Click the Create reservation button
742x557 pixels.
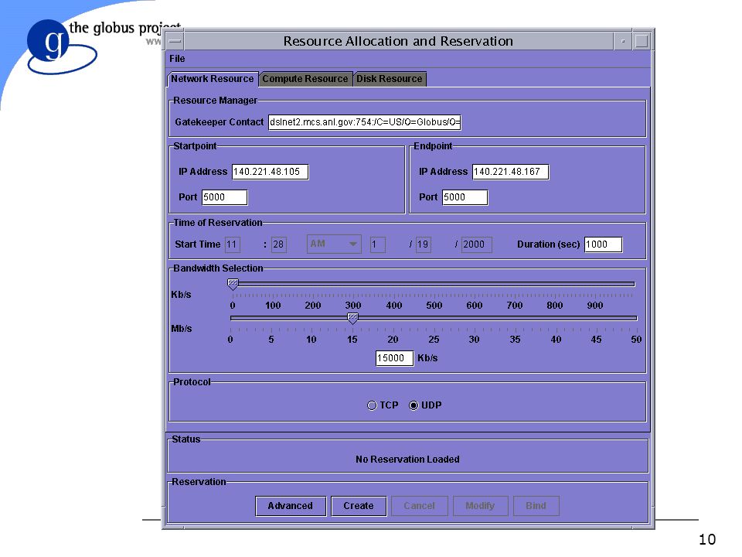coord(359,506)
